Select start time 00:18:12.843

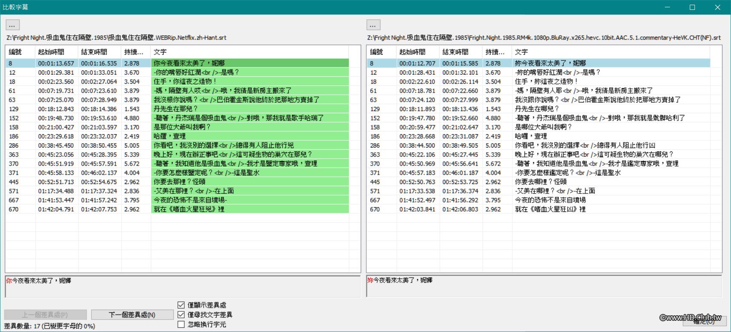[x=56, y=109]
